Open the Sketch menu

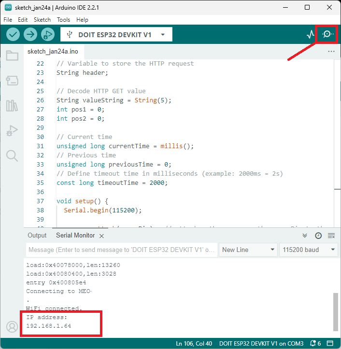click(x=42, y=20)
